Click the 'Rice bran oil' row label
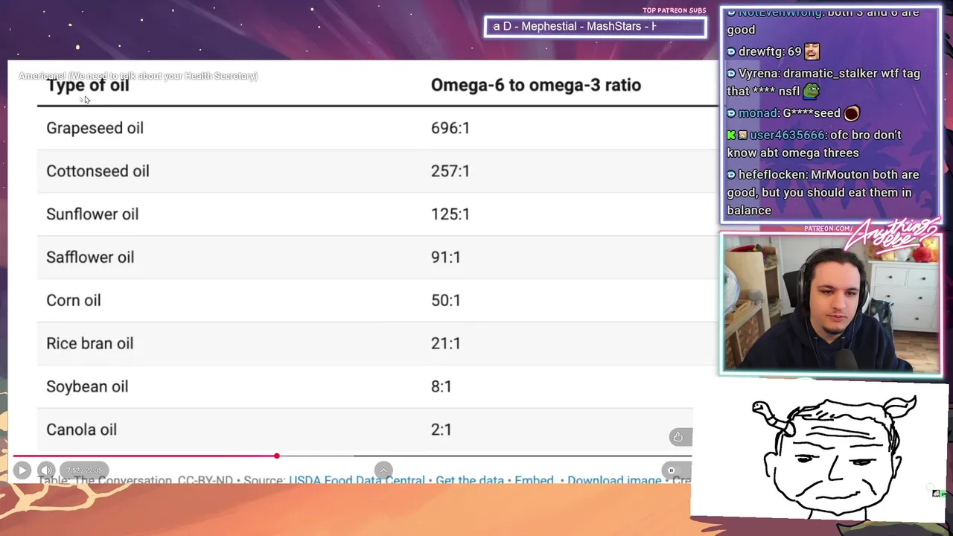Viewport: 953px width, 536px height. tap(90, 344)
